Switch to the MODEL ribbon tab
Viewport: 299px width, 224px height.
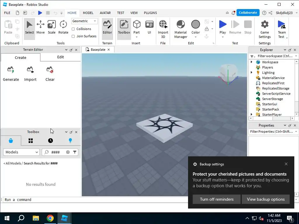point(88,13)
